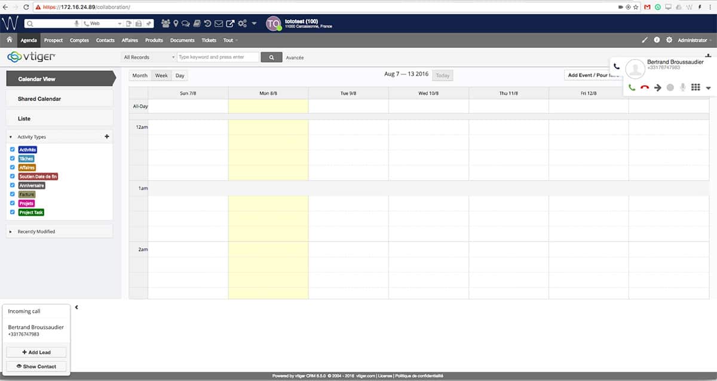Click the home icon in navigation bar
The image size is (717, 381).
pos(9,40)
